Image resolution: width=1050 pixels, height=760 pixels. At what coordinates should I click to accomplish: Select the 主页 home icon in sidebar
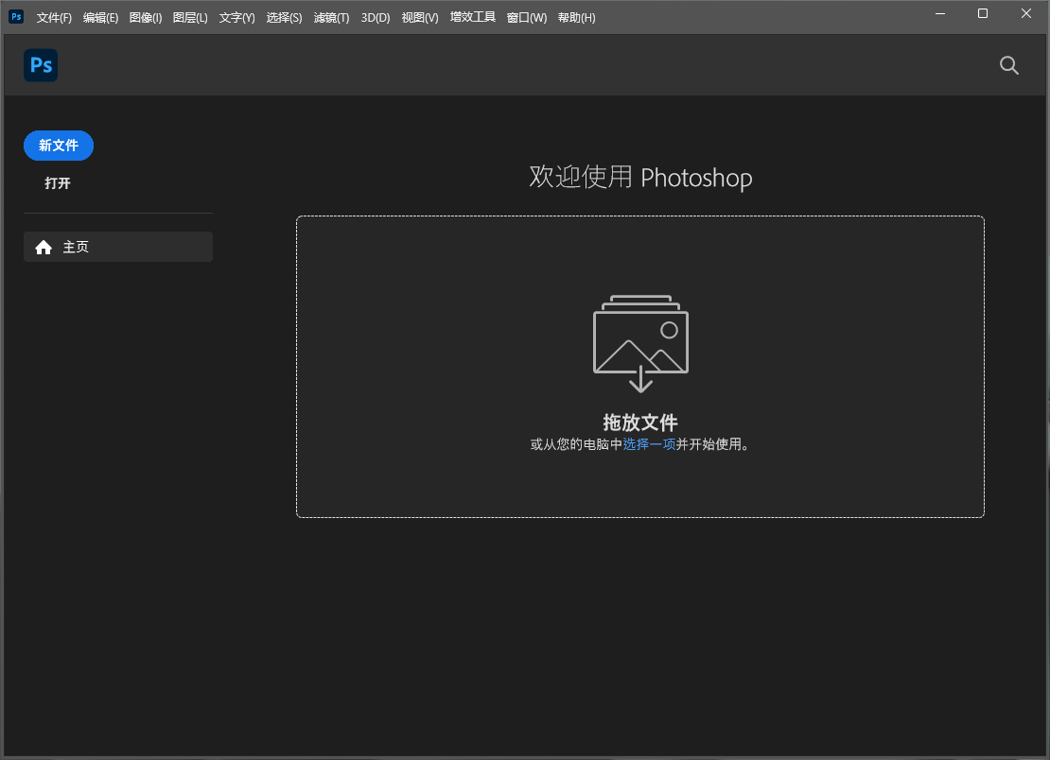coord(44,248)
